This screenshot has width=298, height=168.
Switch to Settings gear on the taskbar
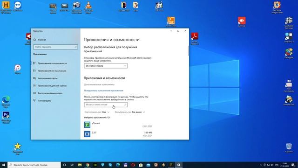coord(179,165)
